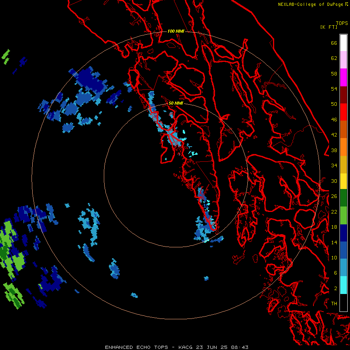
Task: Click the dark green swatch between 22 and 26
Action: (x=343, y=198)
